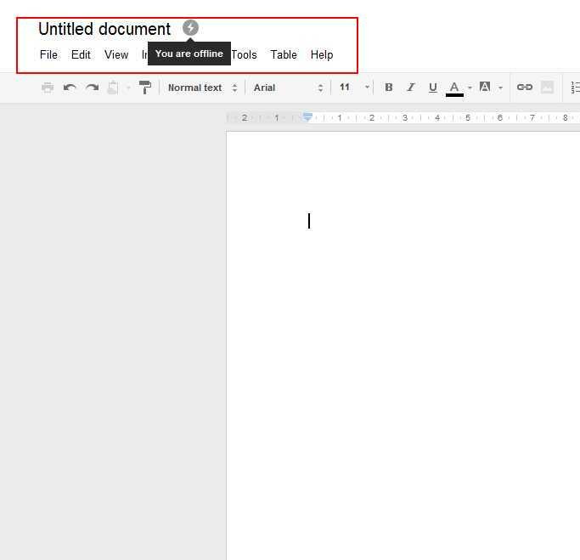The width and height of the screenshot is (580, 560).
Task: Click the insert image icon
Action: [547, 88]
